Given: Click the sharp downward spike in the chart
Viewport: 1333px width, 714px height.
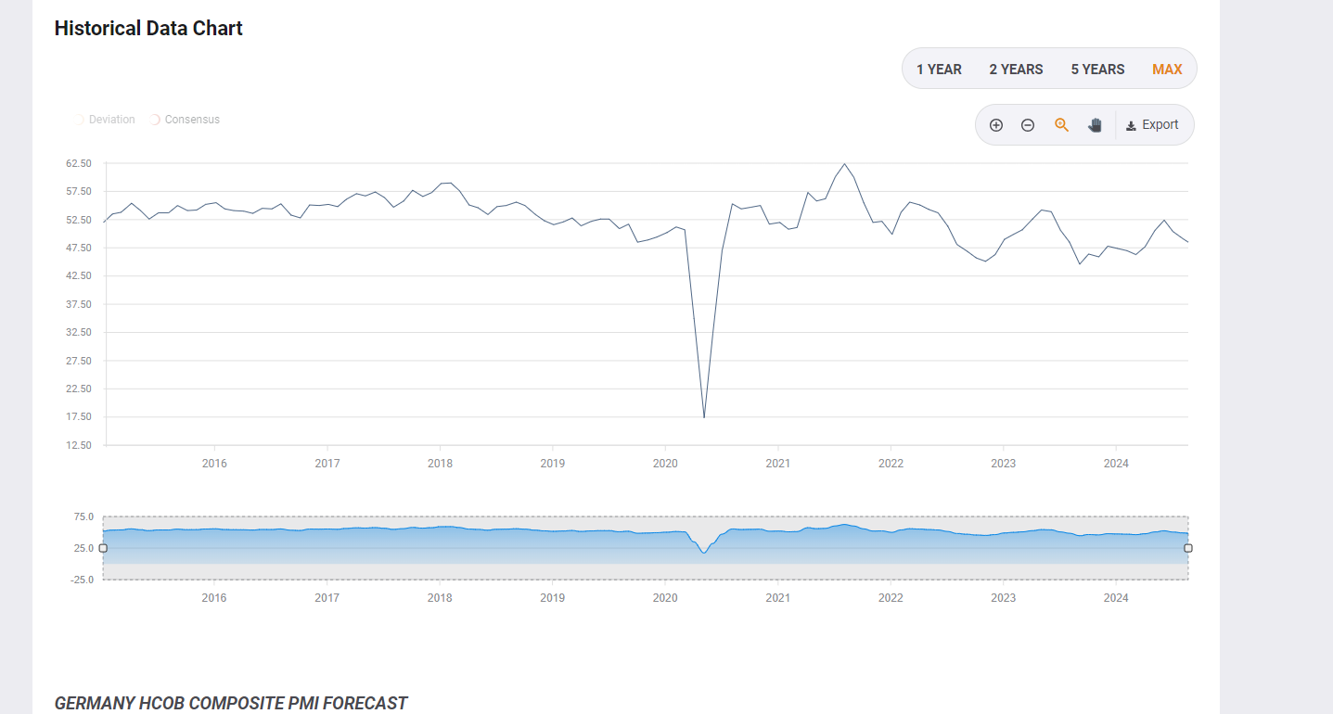Looking at the screenshot, I should (704, 415).
